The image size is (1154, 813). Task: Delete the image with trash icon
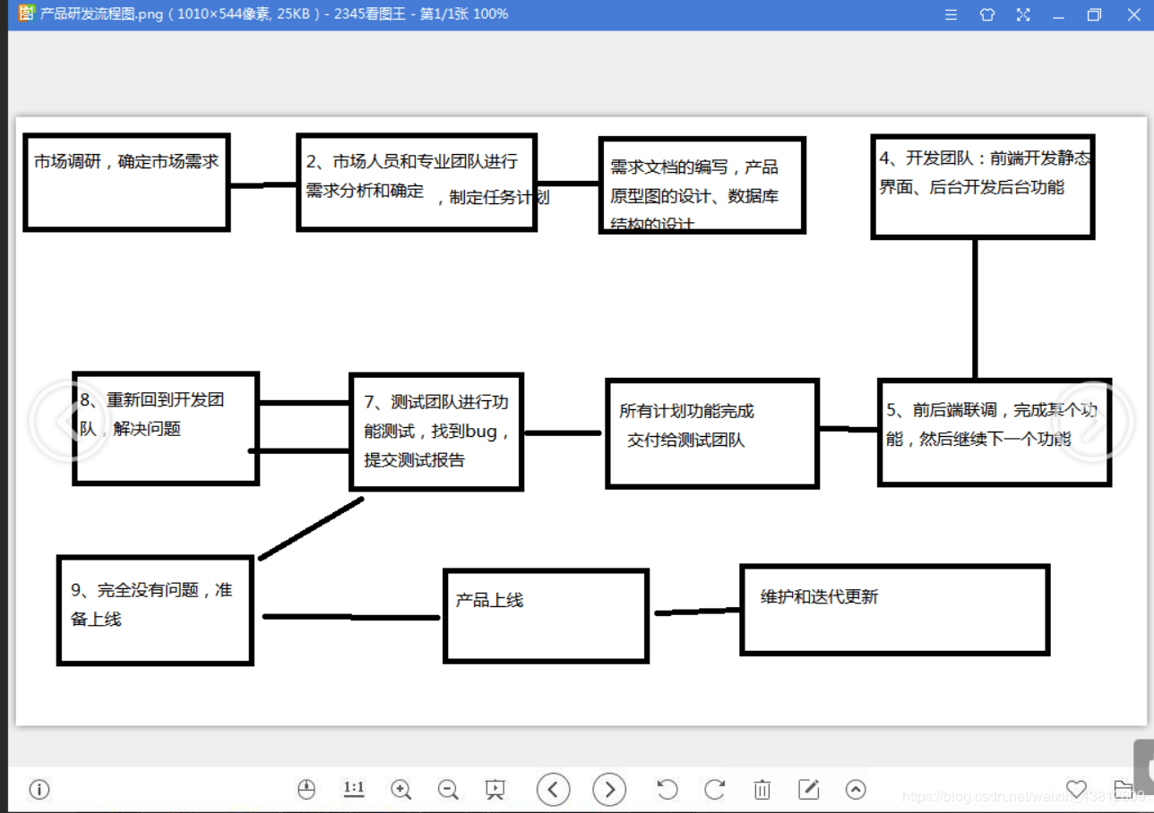tap(762, 789)
